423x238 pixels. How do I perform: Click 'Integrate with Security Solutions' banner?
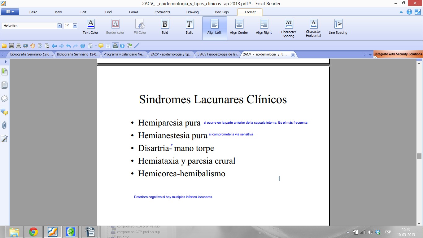click(x=398, y=54)
